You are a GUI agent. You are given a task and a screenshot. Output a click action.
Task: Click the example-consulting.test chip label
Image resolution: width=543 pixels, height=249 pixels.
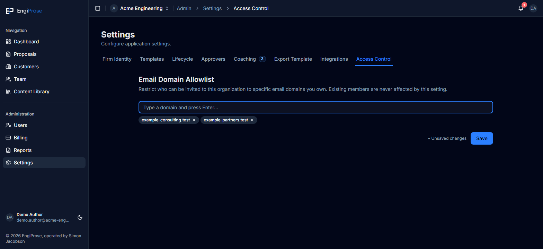pyautogui.click(x=166, y=120)
